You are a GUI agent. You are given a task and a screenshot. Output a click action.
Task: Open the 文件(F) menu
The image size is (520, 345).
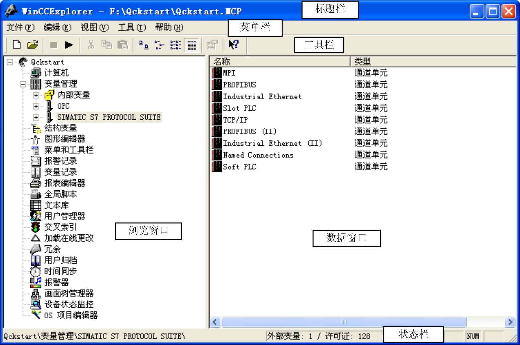point(20,27)
